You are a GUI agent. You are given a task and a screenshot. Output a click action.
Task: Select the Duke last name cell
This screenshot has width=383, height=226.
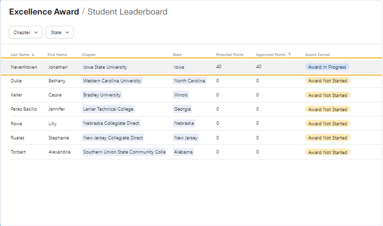(x=16, y=81)
